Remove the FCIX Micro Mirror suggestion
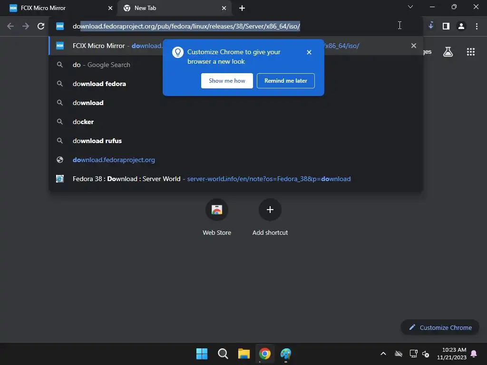Image resolution: width=487 pixels, height=365 pixels. [413, 46]
